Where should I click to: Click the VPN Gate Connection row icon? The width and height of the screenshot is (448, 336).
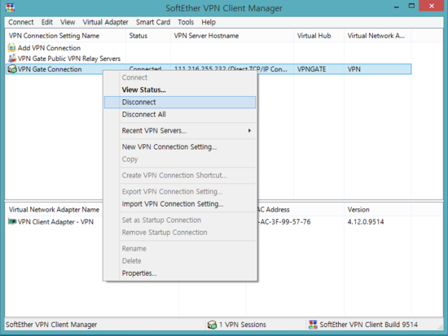pyautogui.click(x=12, y=69)
